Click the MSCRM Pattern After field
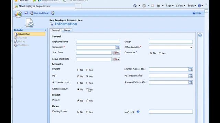220x123 pixels. [x=169, y=69]
